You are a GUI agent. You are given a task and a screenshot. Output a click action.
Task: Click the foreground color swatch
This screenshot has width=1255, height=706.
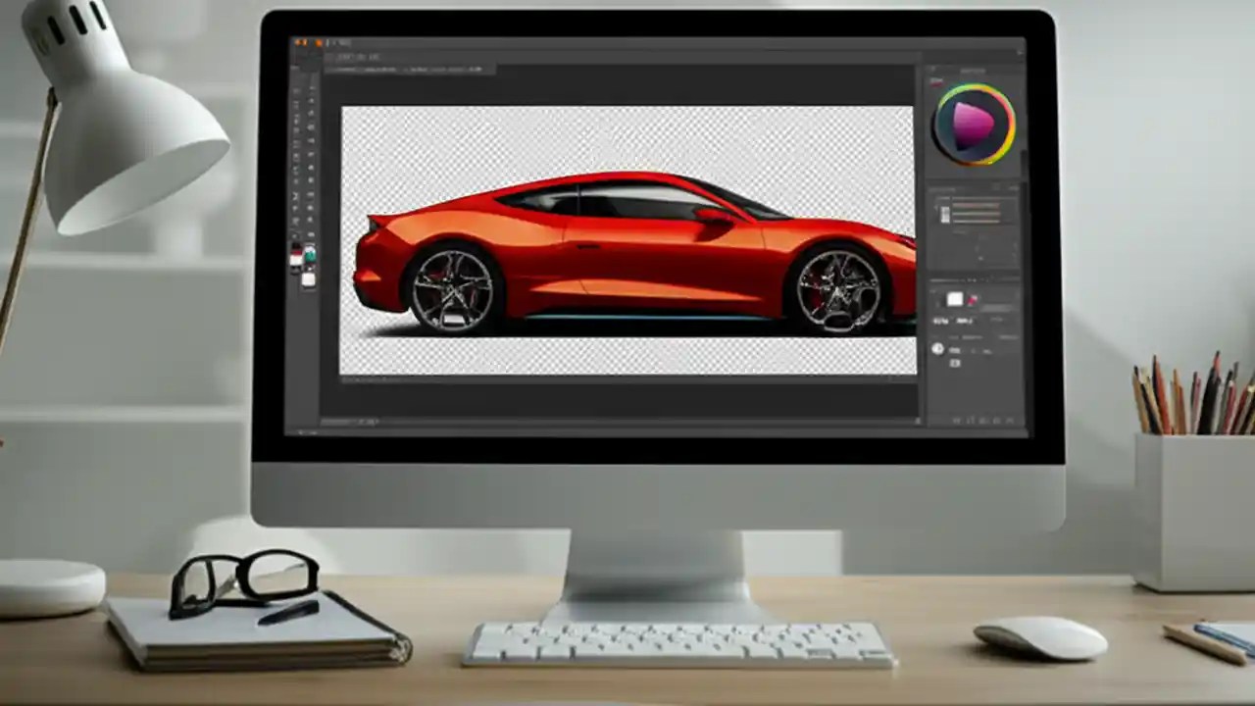click(x=297, y=253)
